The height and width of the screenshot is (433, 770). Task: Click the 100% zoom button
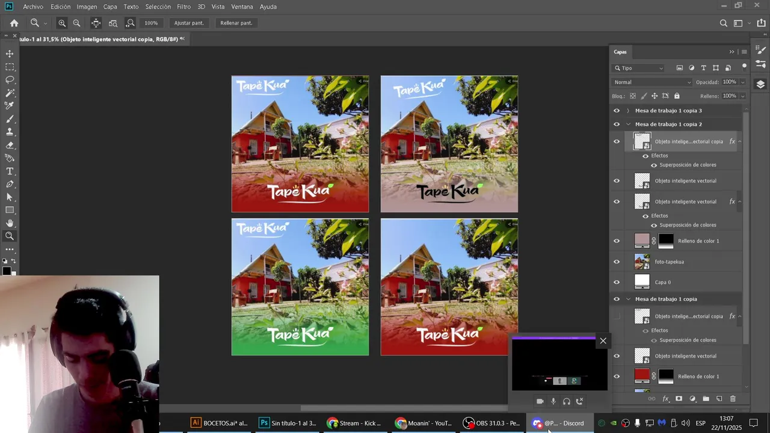point(151,23)
